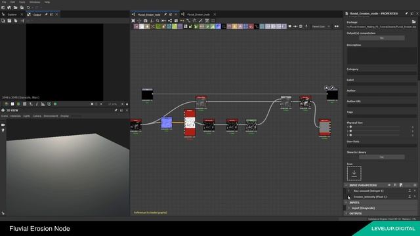Image resolution: width=420 pixels, height=236 pixels.
Task: Add a blue Normal node from node toolbar
Action: tap(219, 26)
